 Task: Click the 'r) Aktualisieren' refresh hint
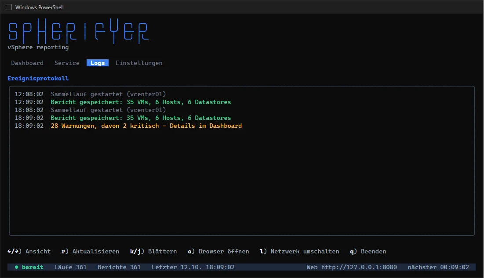90,252
